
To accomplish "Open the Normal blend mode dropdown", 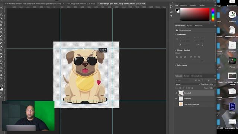I will coord(187,84).
